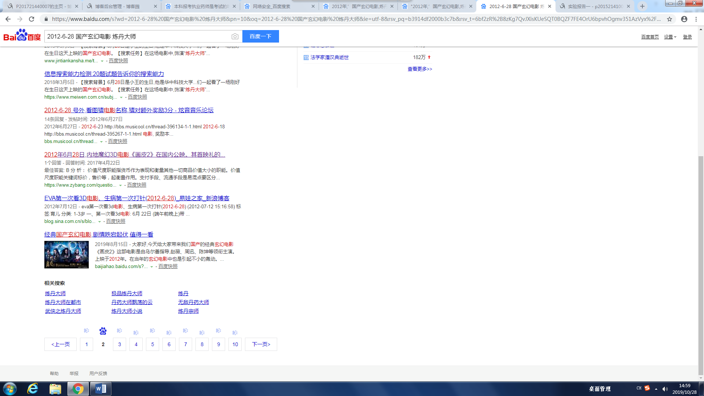Image resolution: width=704 pixels, height=396 pixels.
Task: Open new tab with plus icon
Action: 642,6
